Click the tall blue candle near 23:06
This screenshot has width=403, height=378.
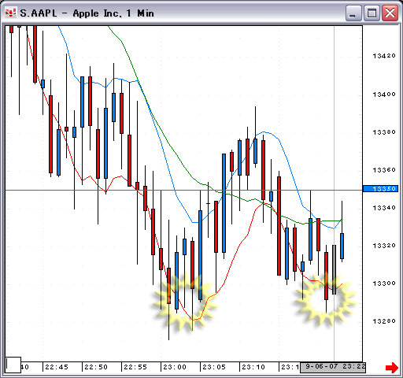click(x=224, y=203)
